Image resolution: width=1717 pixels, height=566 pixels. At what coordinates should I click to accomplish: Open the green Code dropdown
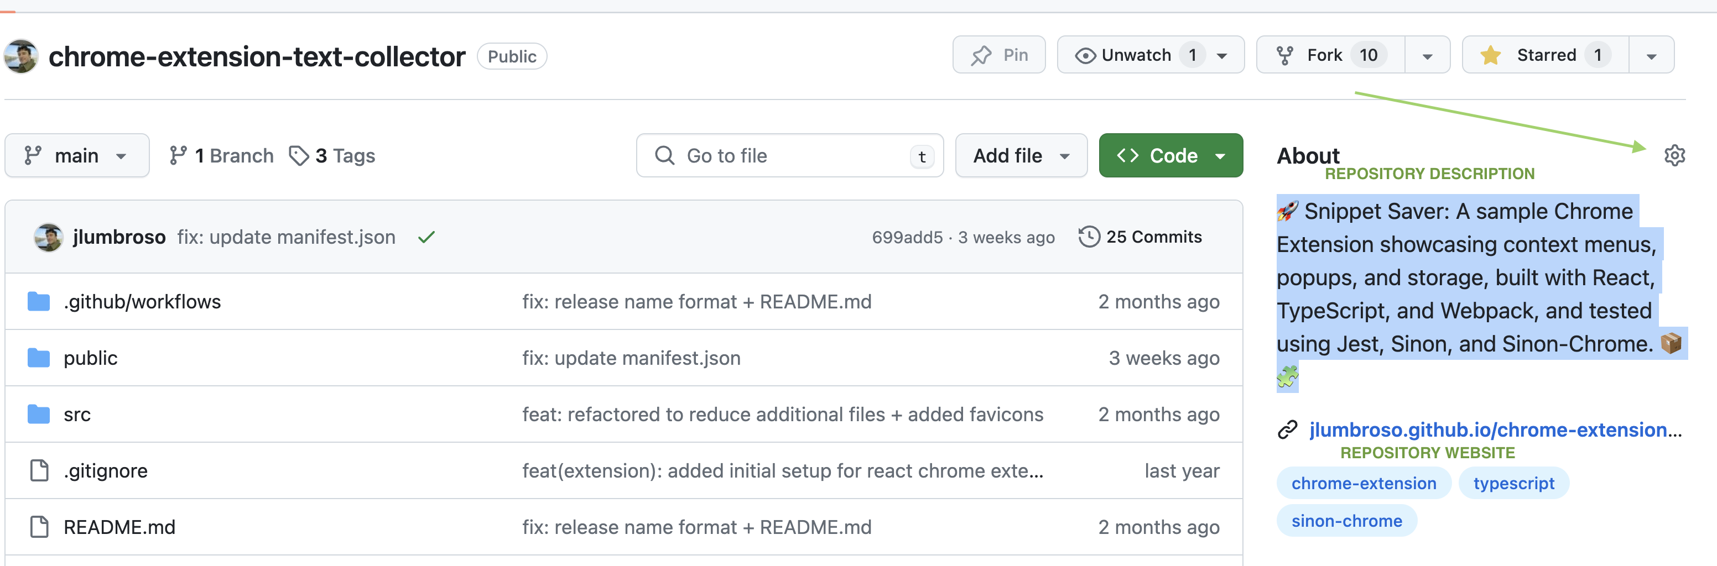pos(1170,155)
